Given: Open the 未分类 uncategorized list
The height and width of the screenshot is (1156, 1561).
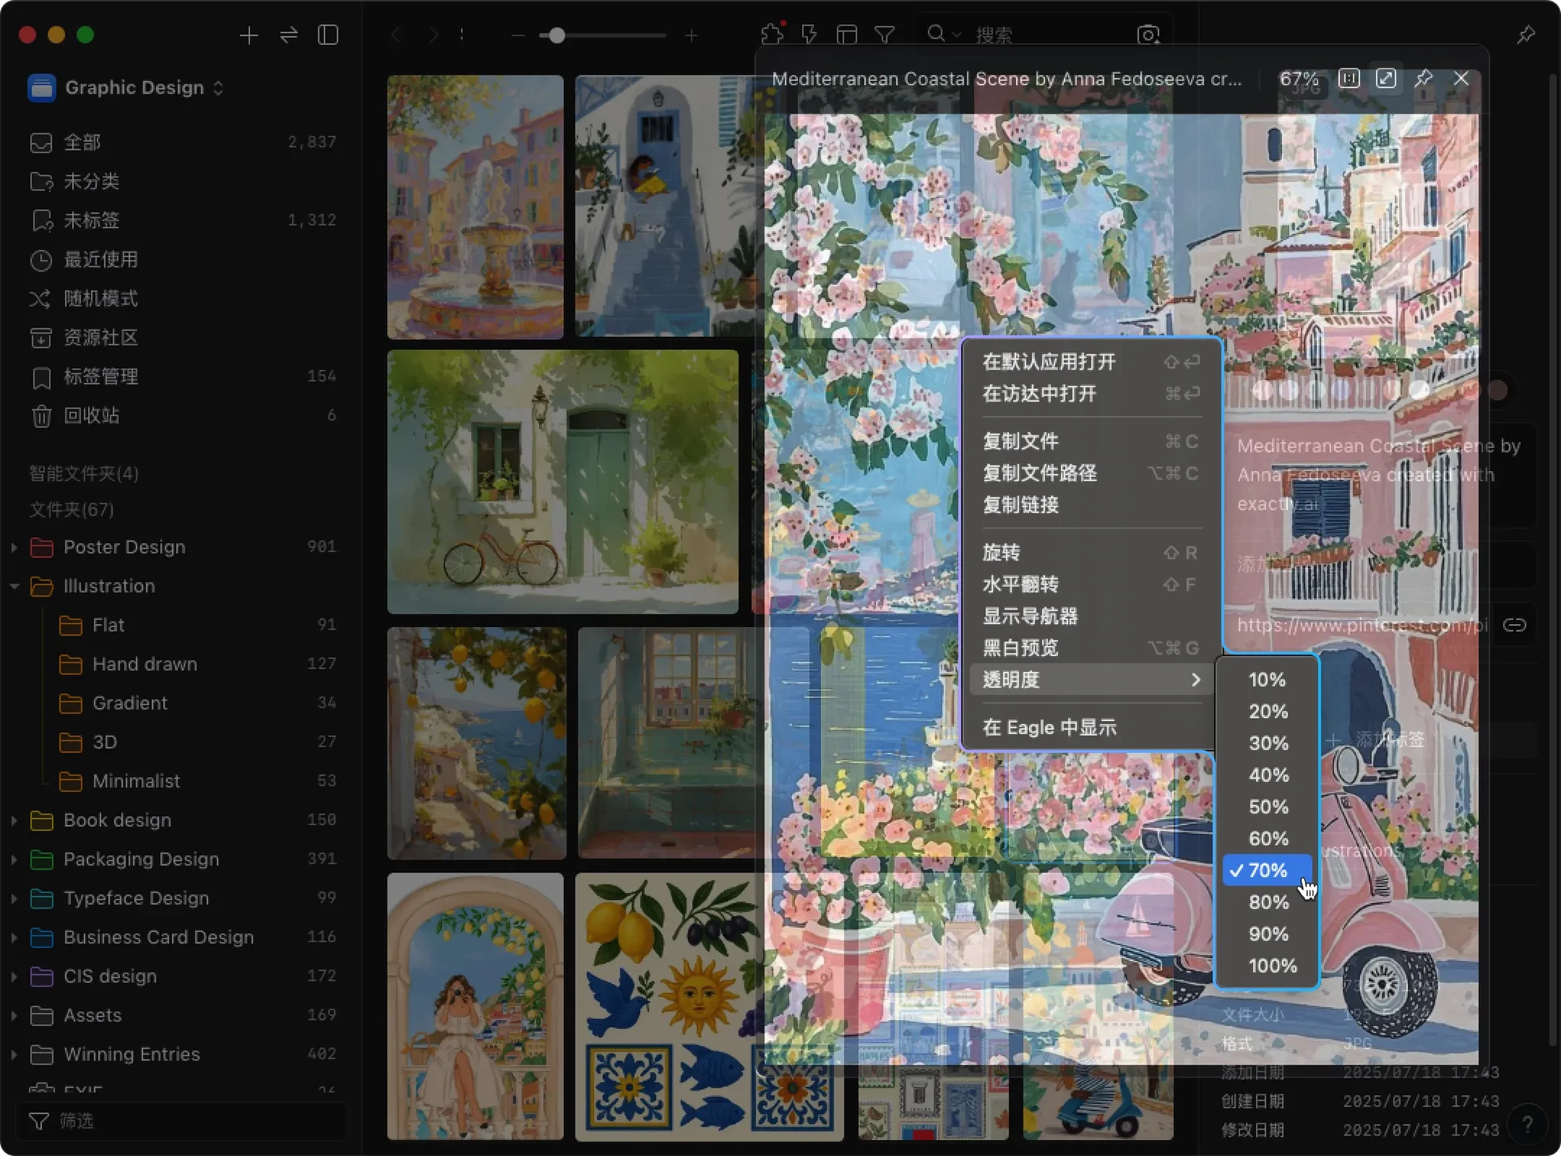Looking at the screenshot, I should tap(183, 181).
